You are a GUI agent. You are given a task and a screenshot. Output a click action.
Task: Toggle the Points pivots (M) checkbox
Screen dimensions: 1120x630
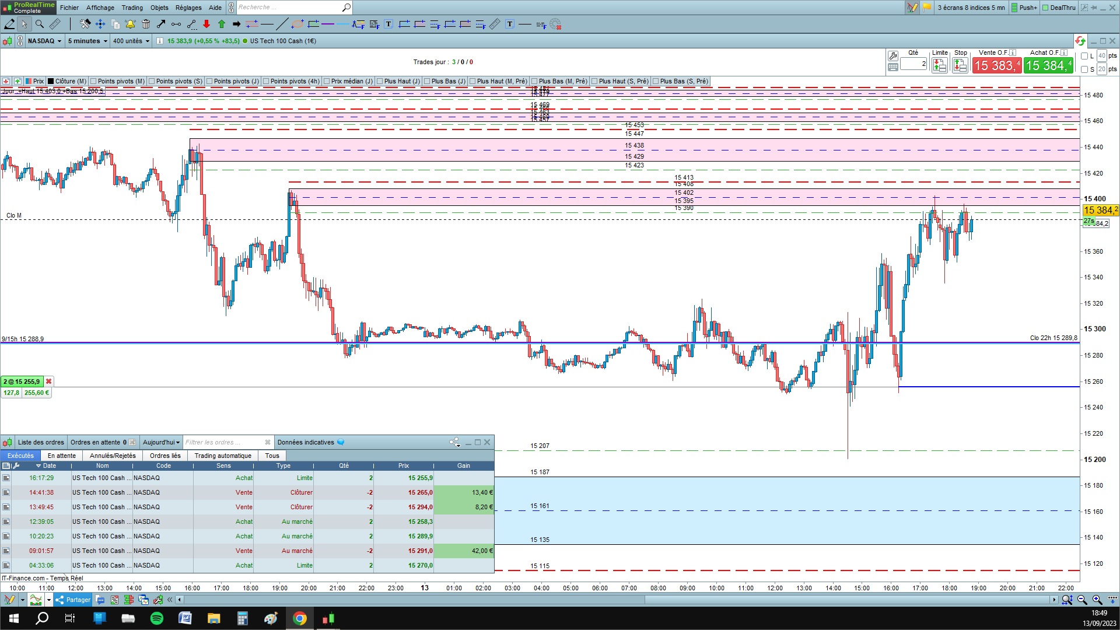[x=93, y=81]
